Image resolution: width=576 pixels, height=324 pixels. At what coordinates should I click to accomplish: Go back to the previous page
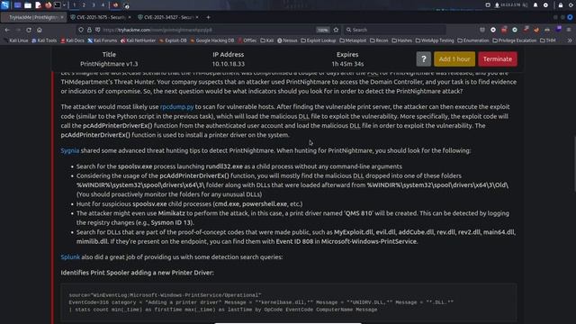pyautogui.click(x=7, y=30)
